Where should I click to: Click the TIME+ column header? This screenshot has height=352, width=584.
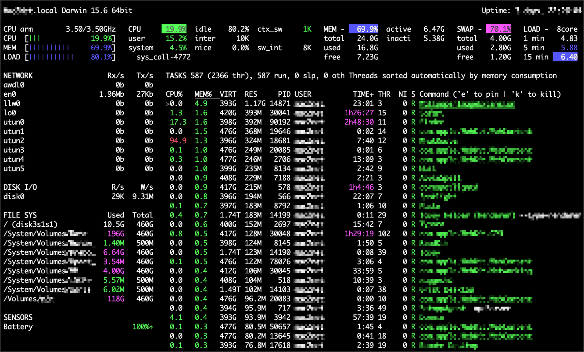click(363, 94)
